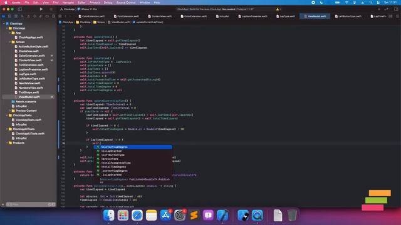Image resolution: width=401 pixels, height=225 pixels.
Task: Open the Breakpoint navigator icon
Action: pyautogui.click(x=47, y=16)
